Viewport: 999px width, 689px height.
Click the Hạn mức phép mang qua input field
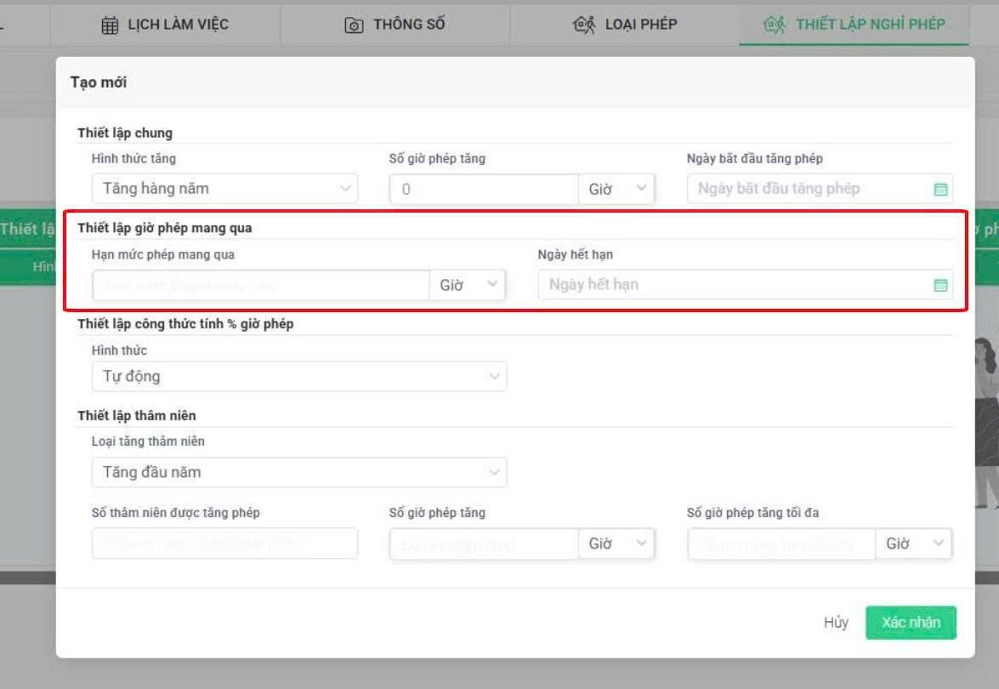(x=261, y=285)
